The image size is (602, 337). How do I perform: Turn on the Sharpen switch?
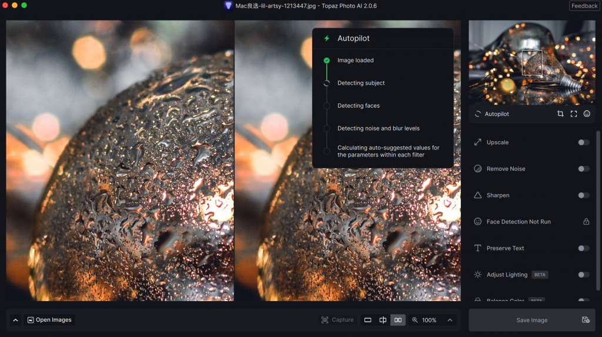point(584,196)
